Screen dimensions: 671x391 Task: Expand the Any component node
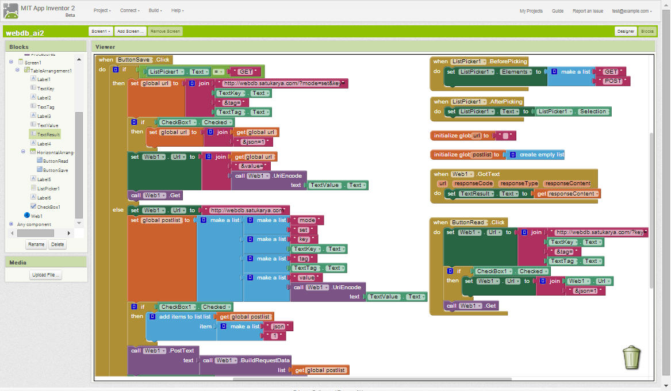[x=11, y=224]
